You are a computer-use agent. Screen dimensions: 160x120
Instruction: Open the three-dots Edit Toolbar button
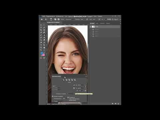[44, 50]
